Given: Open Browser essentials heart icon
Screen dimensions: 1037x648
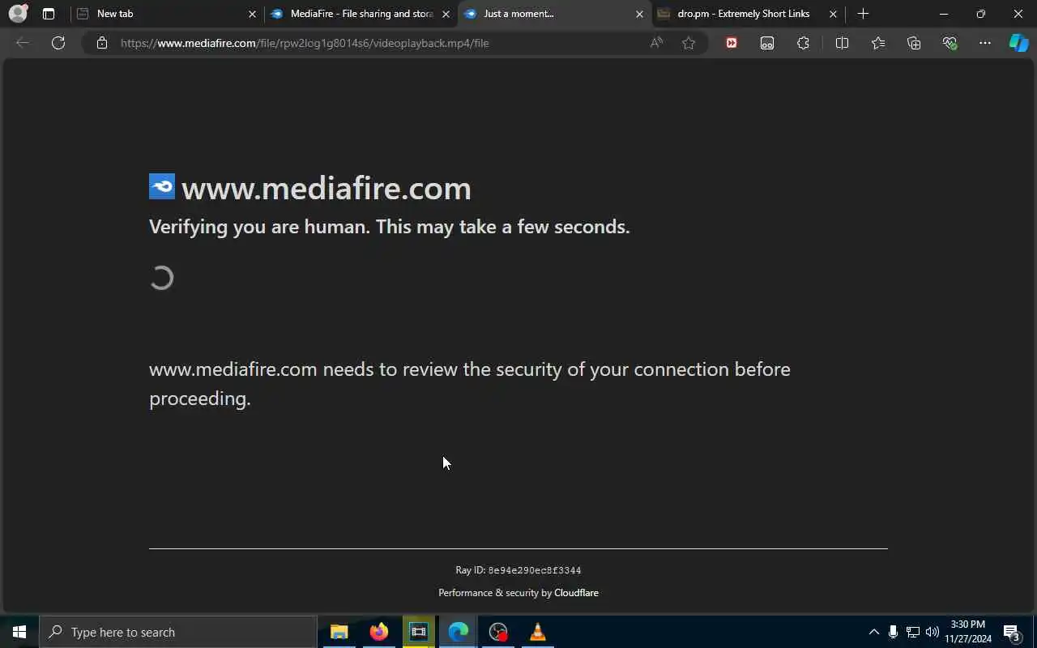Looking at the screenshot, I should pyautogui.click(x=950, y=43).
